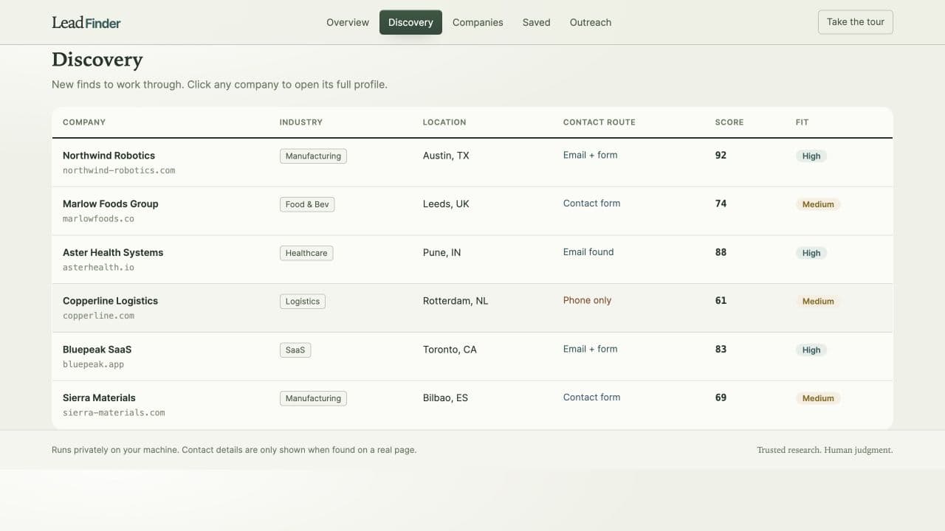Click Email + form for Northwind Robotics
The image size is (945, 531).
[590, 155]
